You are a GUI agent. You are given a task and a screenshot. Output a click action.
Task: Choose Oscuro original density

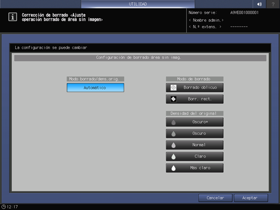coord(194,134)
